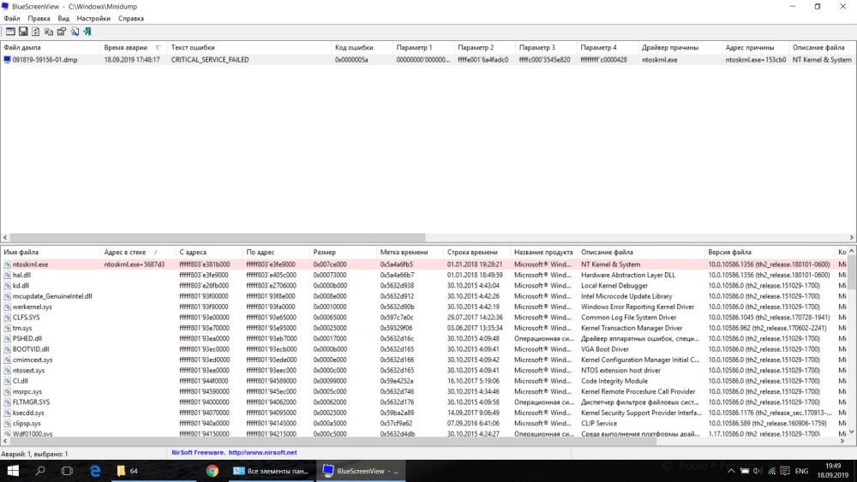
Task: Select the mcupdate_GenuineIntel.dll row
Action: (x=423, y=296)
